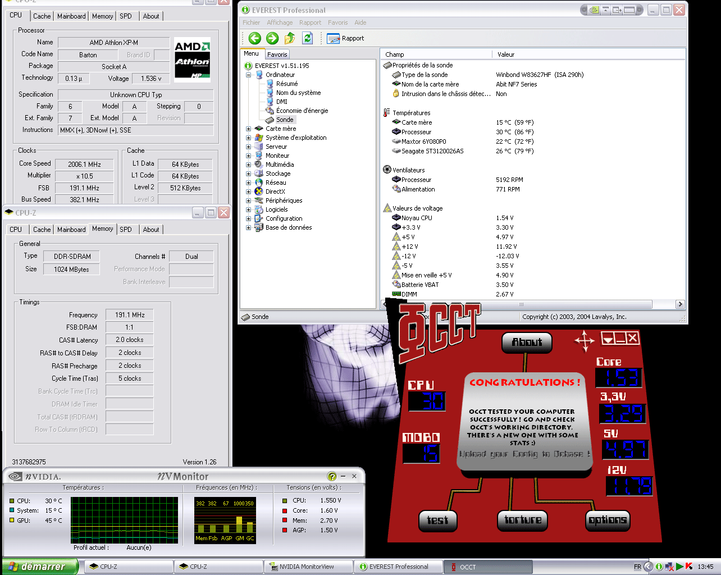This screenshot has height=575, width=721.
Task: Select Économie d'énergie tree item
Action: coord(302,111)
